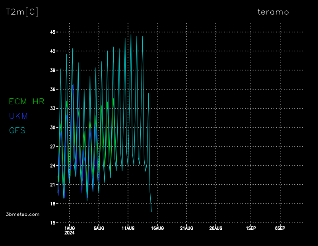Image resolution: width=318 pixels, height=246 pixels.
Task: Click the ECM HR legend entry
Action: point(27,102)
